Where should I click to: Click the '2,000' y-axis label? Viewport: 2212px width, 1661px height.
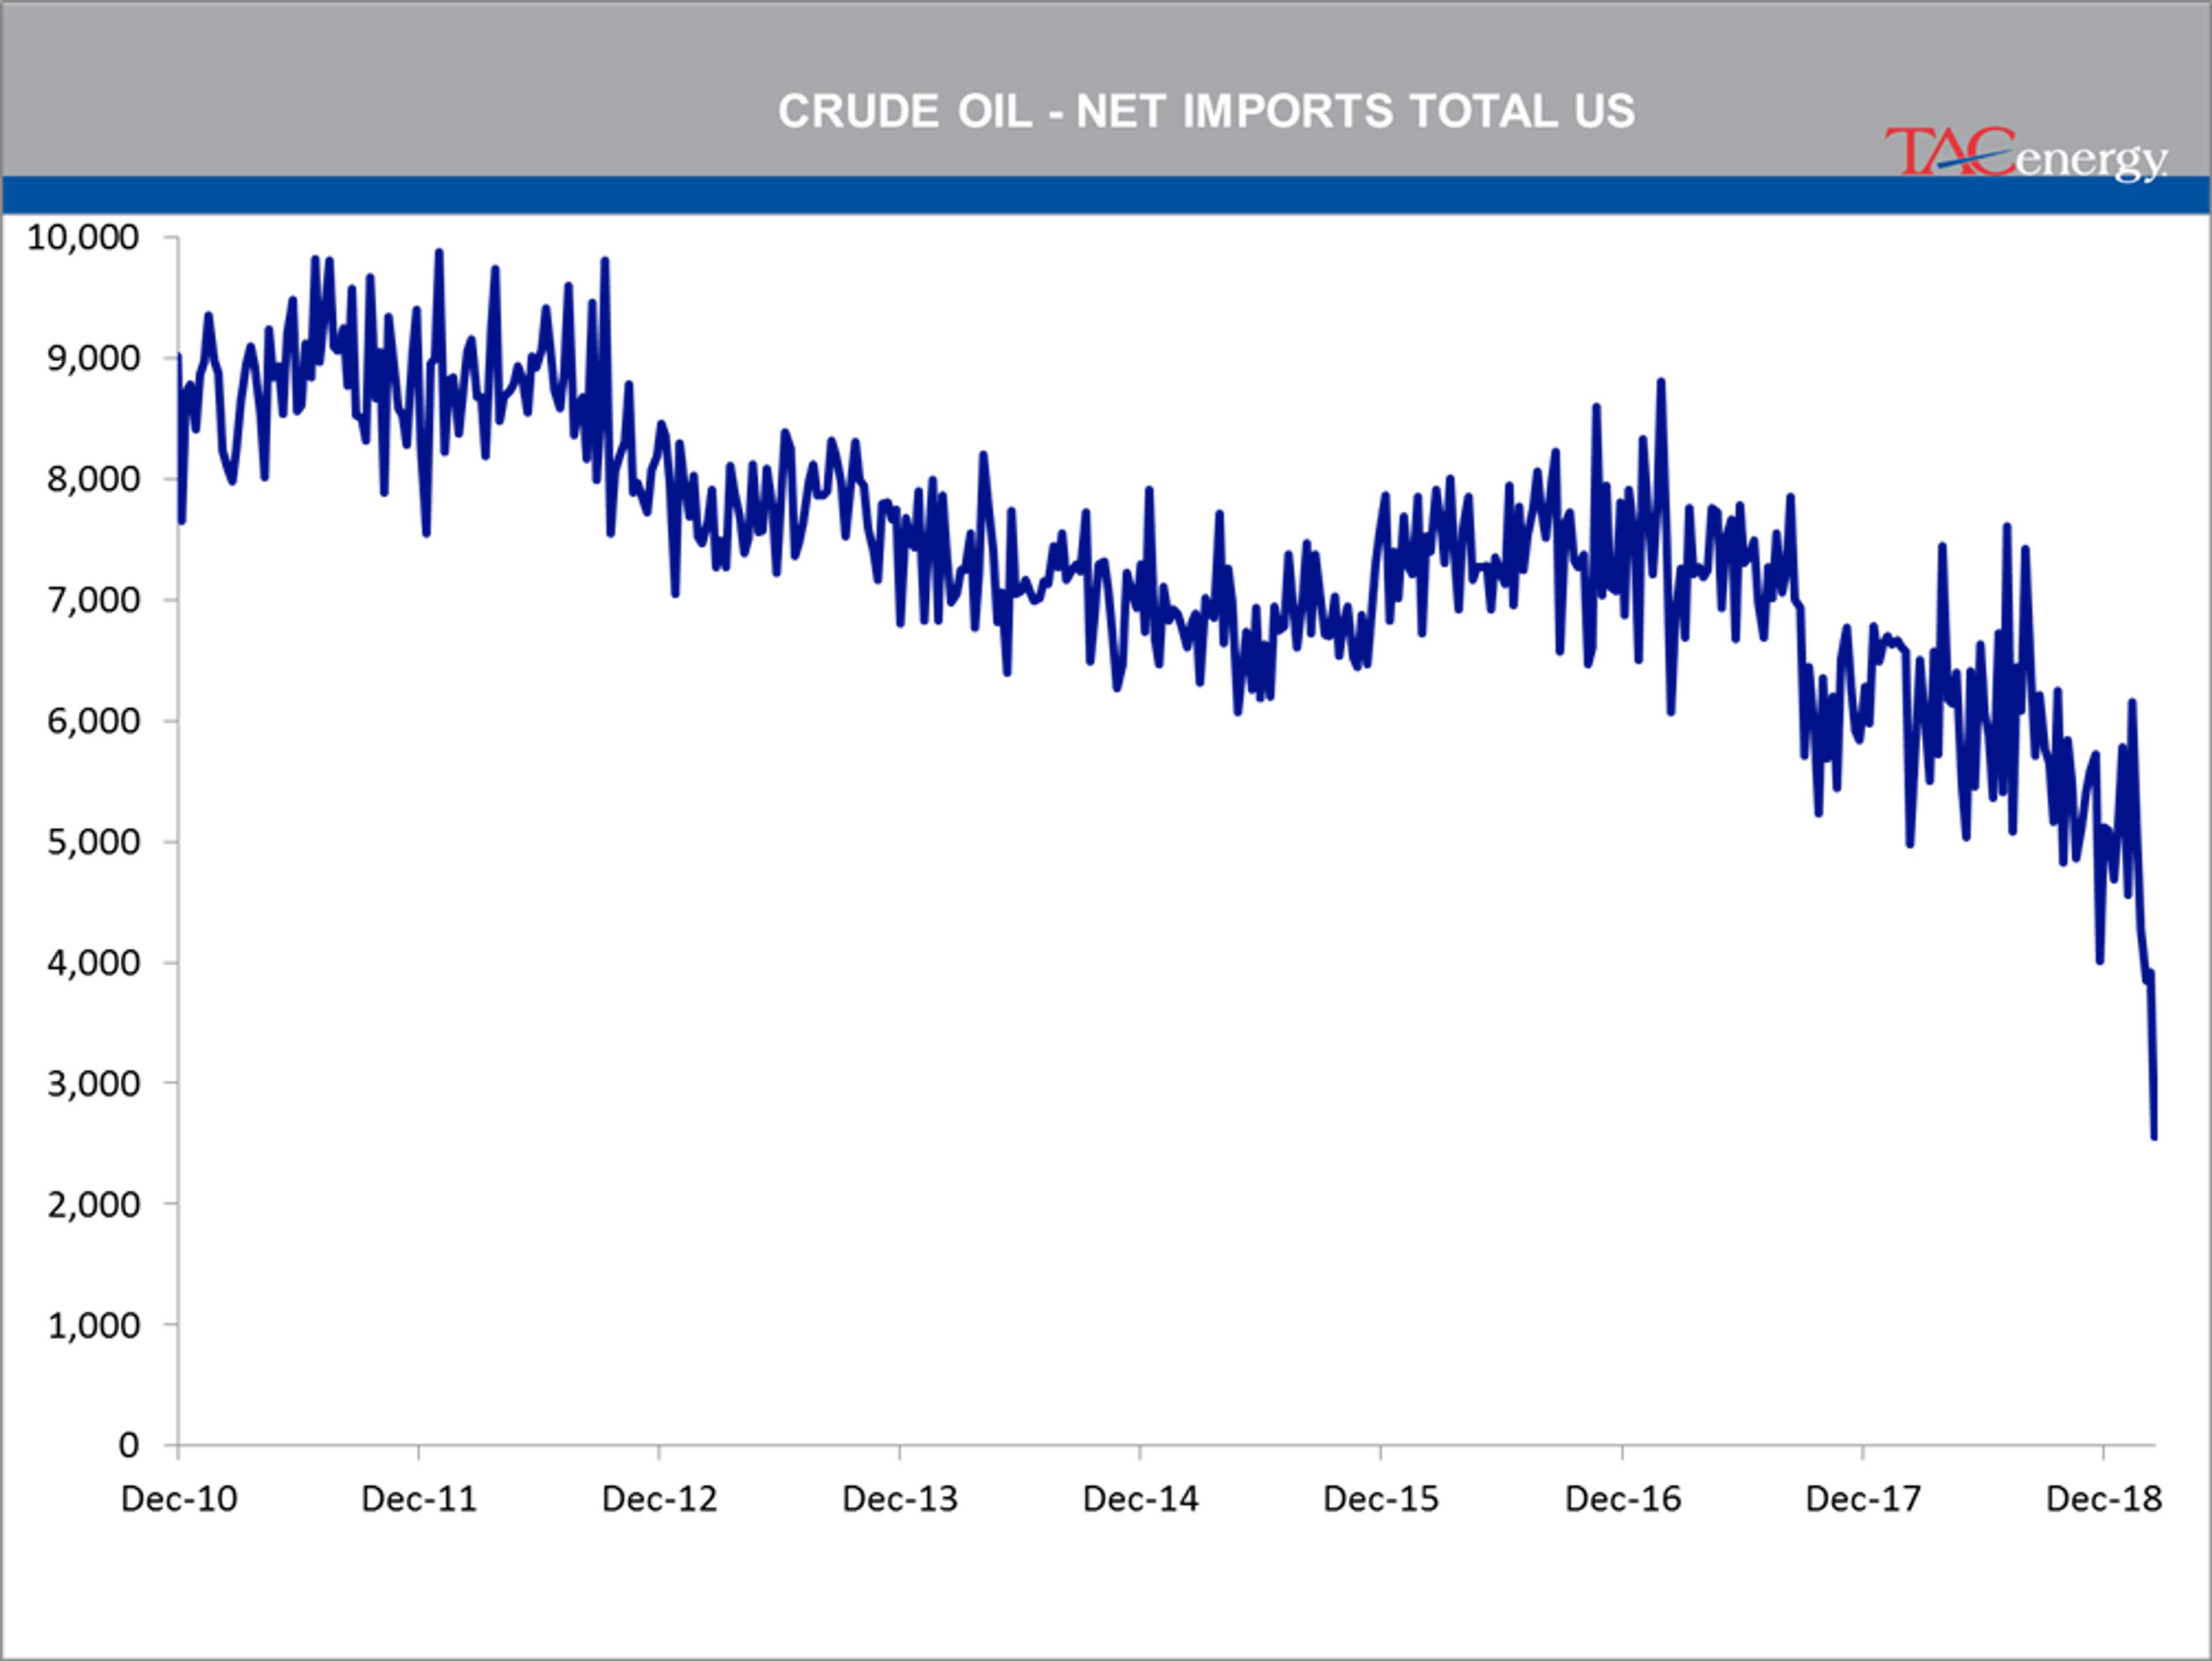pos(93,1205)
